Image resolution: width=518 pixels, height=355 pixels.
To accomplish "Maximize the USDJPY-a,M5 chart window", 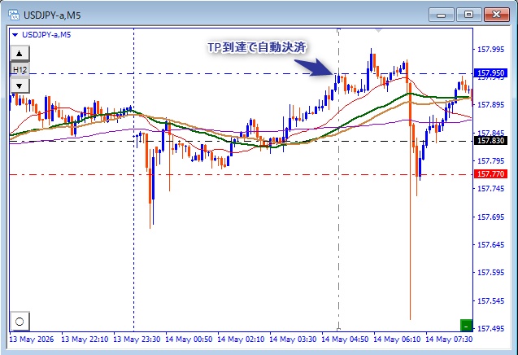I will [468, 15].
